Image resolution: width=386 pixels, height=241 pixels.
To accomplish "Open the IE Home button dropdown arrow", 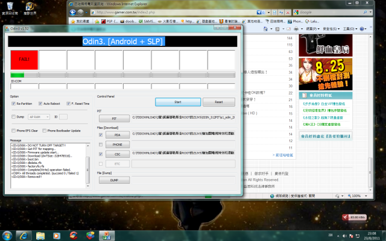I will tap(271, 29).
